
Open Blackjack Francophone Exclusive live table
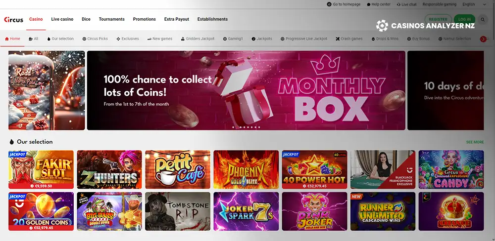coord(383,169)
